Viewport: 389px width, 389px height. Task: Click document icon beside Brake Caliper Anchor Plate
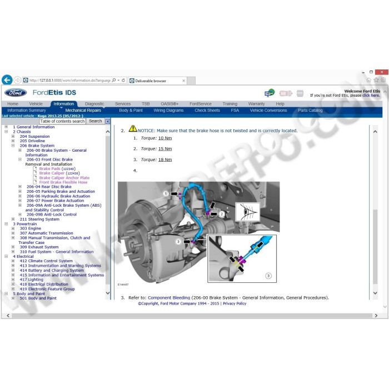pos(35,178)
